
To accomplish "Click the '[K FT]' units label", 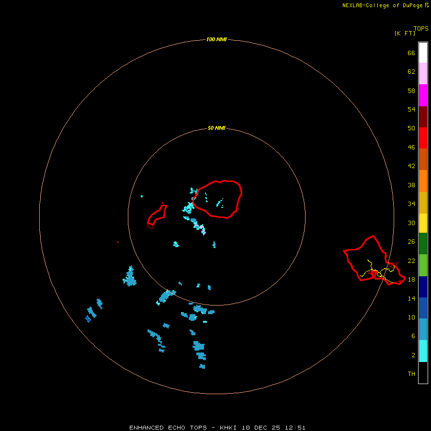I will click(405, 33).
